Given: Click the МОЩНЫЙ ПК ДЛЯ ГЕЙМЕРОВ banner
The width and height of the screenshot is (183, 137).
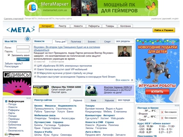Looking at the screenshot, I should [91, 8].
